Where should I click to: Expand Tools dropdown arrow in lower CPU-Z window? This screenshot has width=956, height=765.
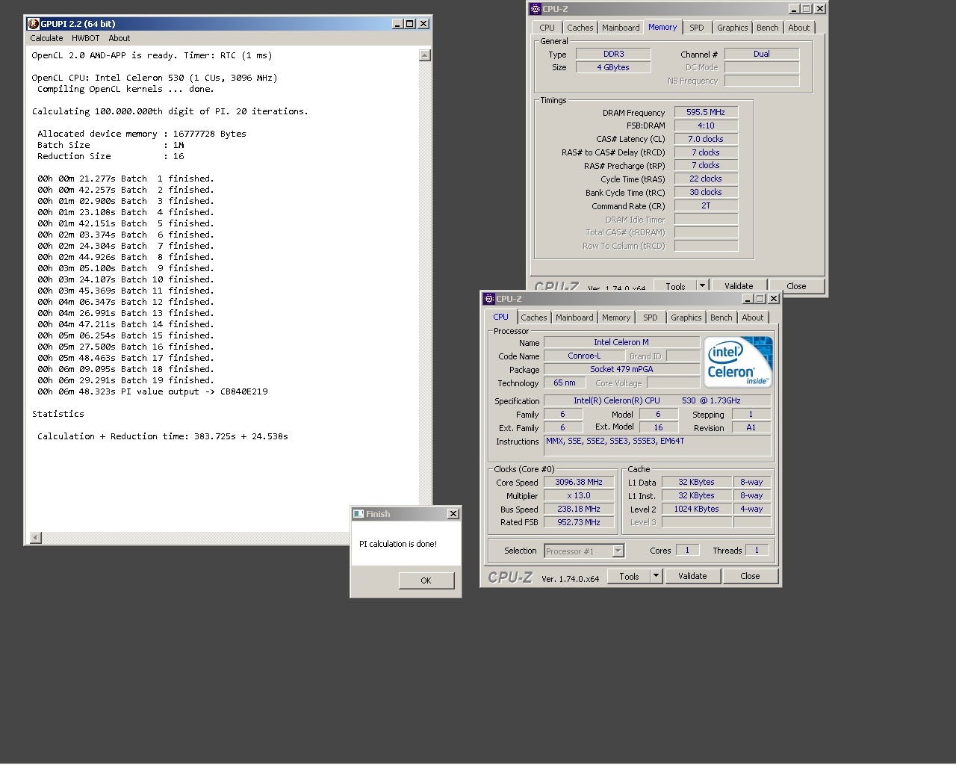pyautogui.click(x=656, y=577)
